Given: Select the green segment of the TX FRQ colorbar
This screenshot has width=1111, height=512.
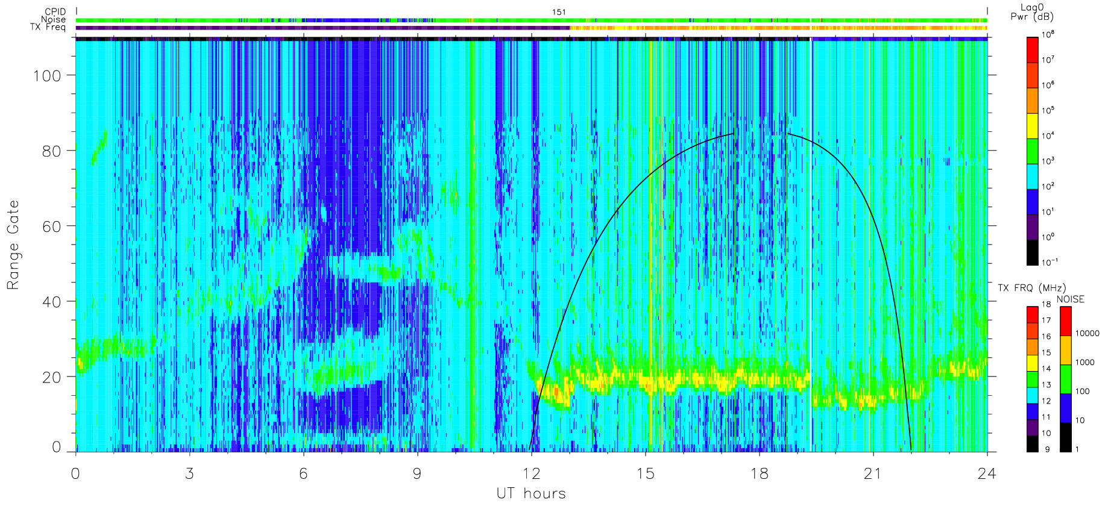Looking at the screenshot, I should pos(1032,379).
